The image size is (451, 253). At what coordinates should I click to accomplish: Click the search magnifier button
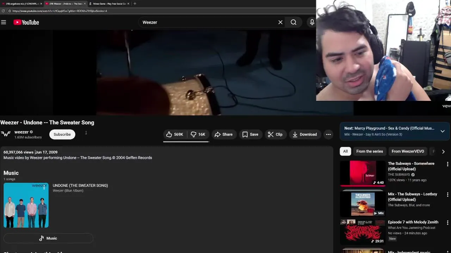(294, 22)
